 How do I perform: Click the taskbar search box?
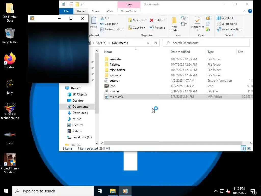pos(53,191)
